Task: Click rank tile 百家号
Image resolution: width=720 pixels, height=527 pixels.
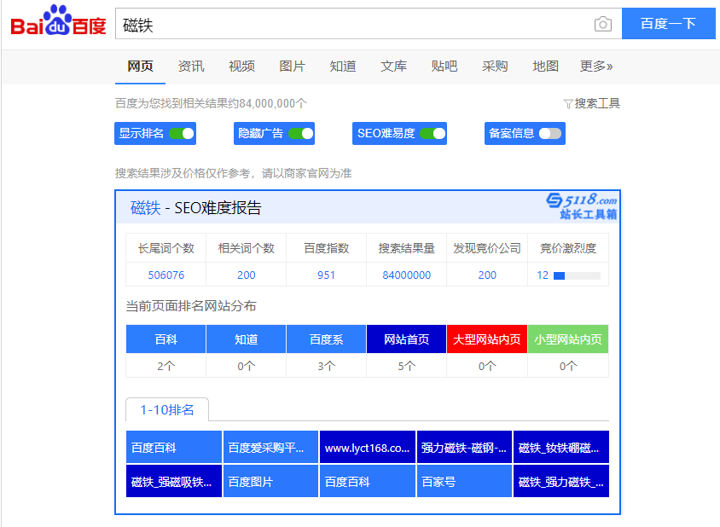Action: [464, 481]
